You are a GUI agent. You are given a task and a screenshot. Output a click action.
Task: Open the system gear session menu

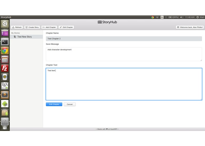(198, 17)
